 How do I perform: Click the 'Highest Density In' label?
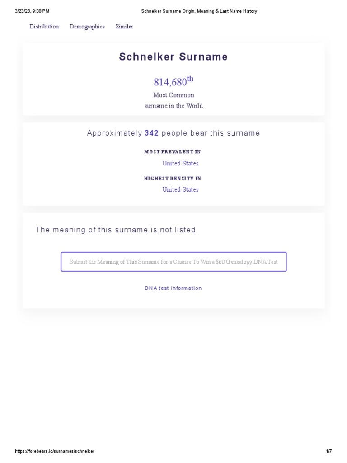click(x=173, y=178)
